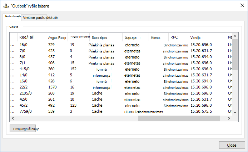This screenshot has width=248, height=152.
Task: Click Priekinis planas in 7/1 row
Action: point(101,64)
